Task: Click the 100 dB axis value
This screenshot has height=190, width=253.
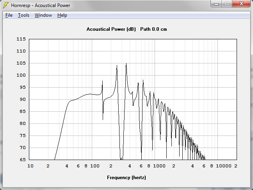Action: tap(21, 75)
